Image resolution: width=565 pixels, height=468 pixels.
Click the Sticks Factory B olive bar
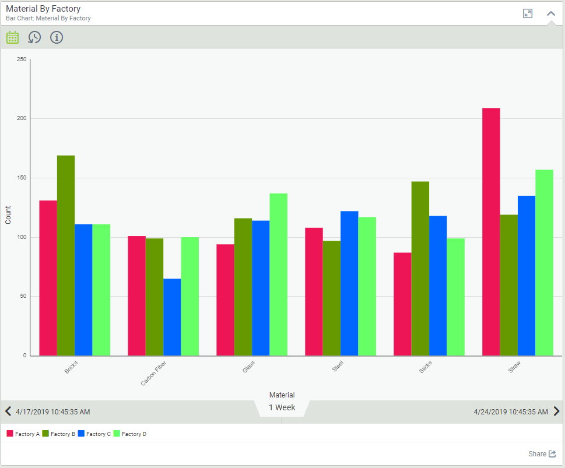tap(420, 269)
